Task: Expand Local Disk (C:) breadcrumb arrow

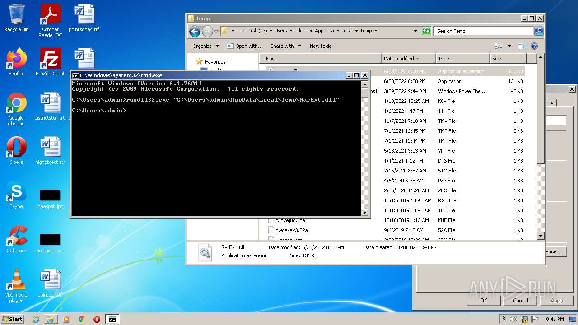Action: point(271,31)
